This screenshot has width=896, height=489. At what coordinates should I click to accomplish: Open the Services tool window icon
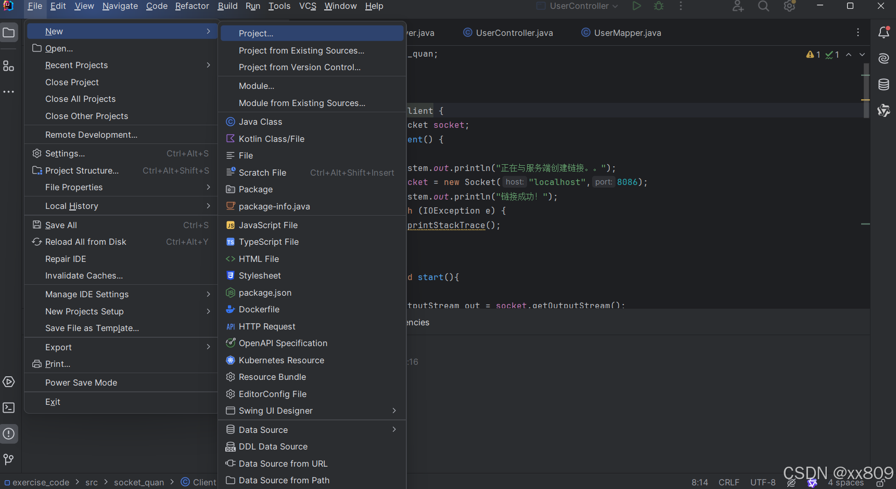(9, 382)
